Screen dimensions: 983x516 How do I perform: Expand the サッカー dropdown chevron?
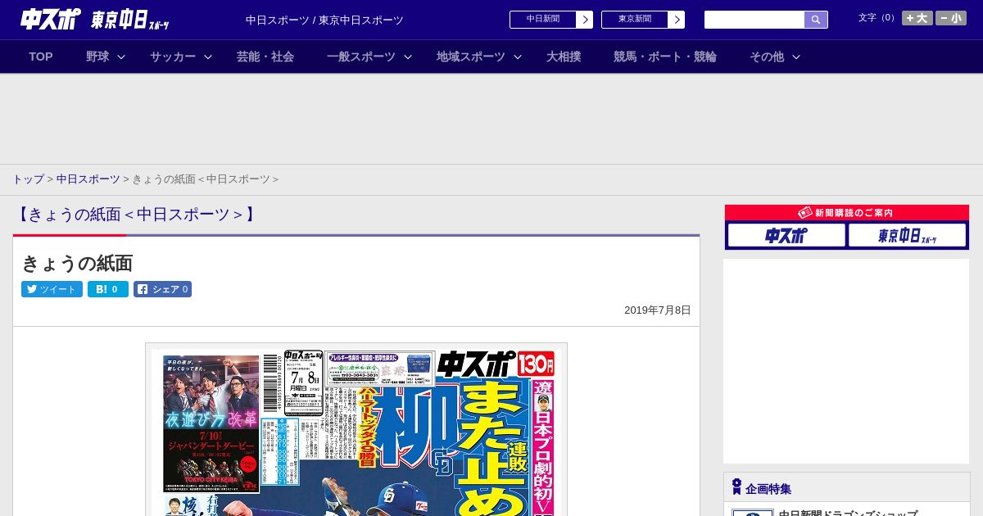[208, 57]
